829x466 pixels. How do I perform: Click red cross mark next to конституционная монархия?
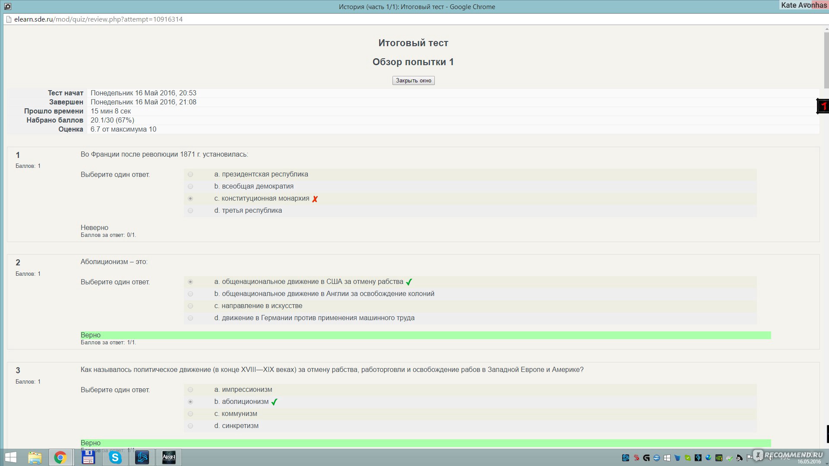click(315, 199)
